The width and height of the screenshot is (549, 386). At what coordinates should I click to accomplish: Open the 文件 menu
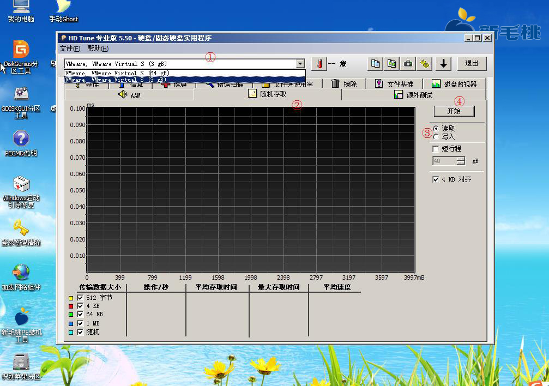coord(70,49)
